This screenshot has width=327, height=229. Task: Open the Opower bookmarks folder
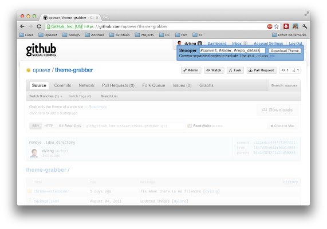48,35
